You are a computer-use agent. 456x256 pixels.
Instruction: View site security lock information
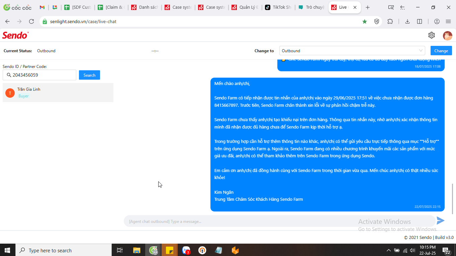pos(45,21)
